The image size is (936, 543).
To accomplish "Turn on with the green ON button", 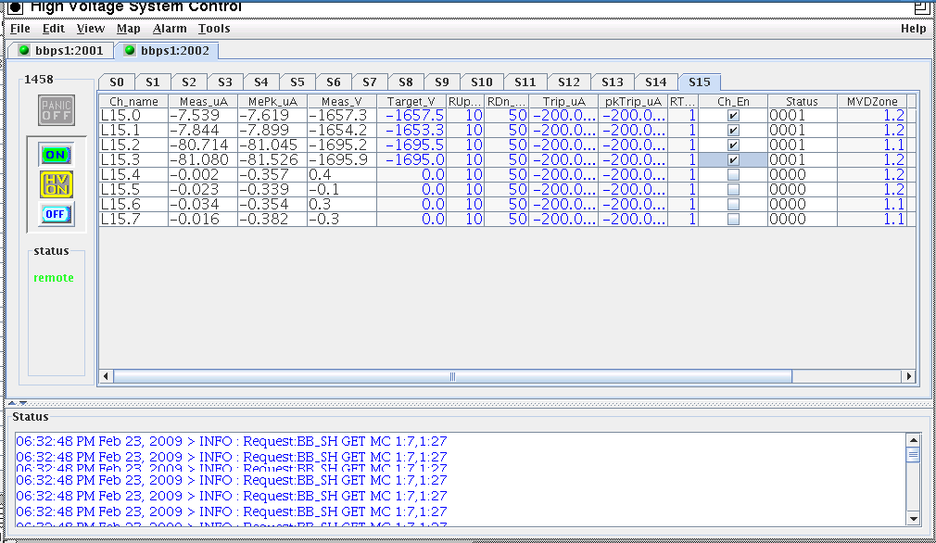I will [x=57, y=155].
